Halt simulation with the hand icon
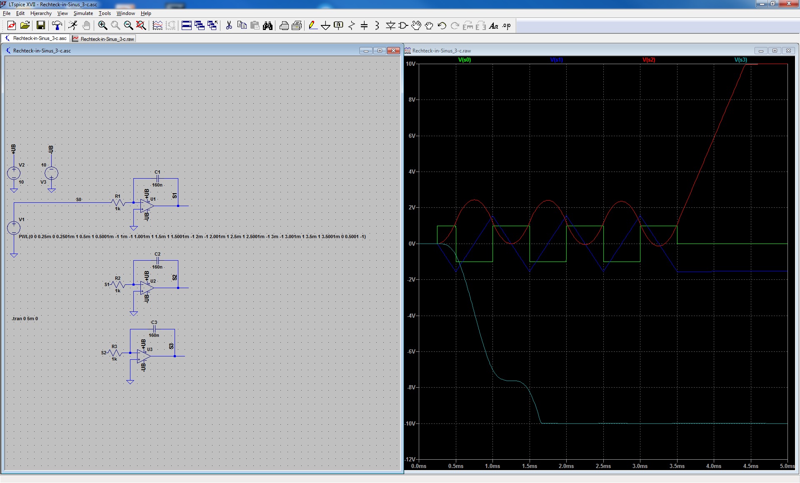Screen dimensions: 800x483 pos(86,26)
